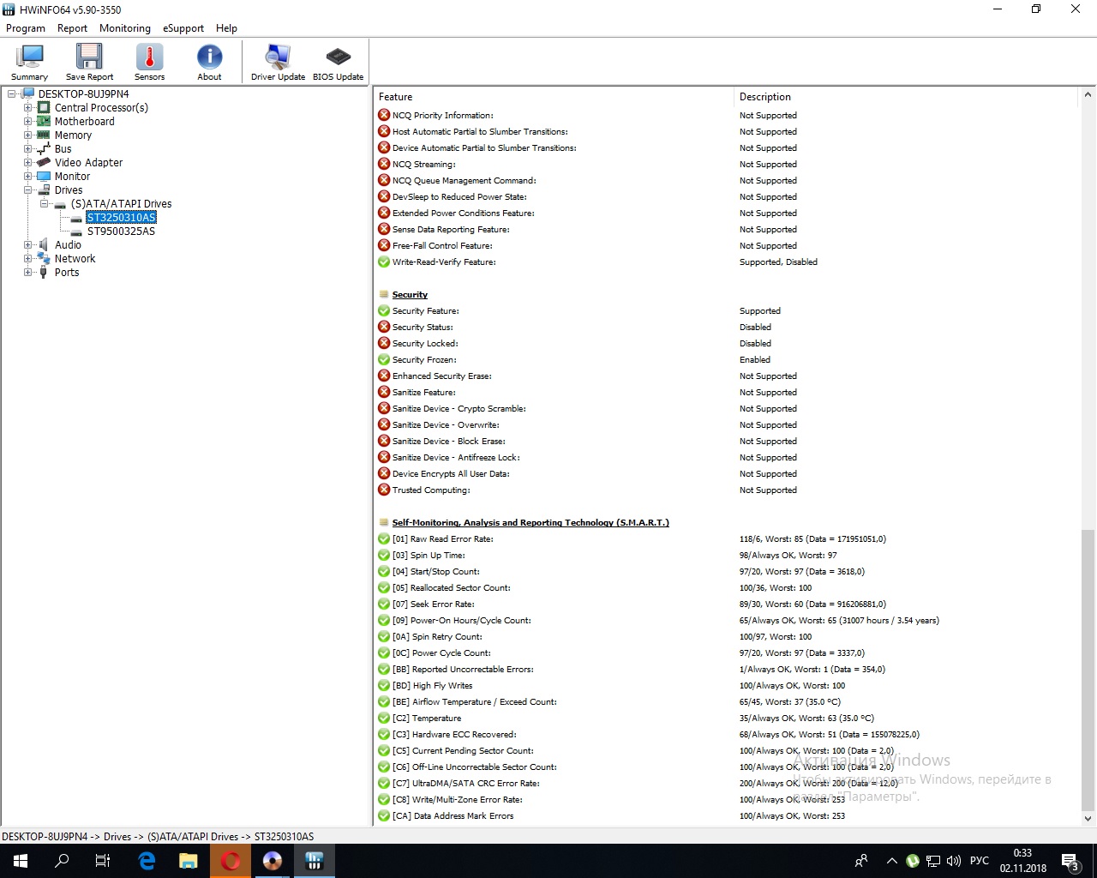The width and height of the screenshot is (1097, 878).
Task: Click the Security section heading
Action: pyautogui.click(x=410, y=295)
